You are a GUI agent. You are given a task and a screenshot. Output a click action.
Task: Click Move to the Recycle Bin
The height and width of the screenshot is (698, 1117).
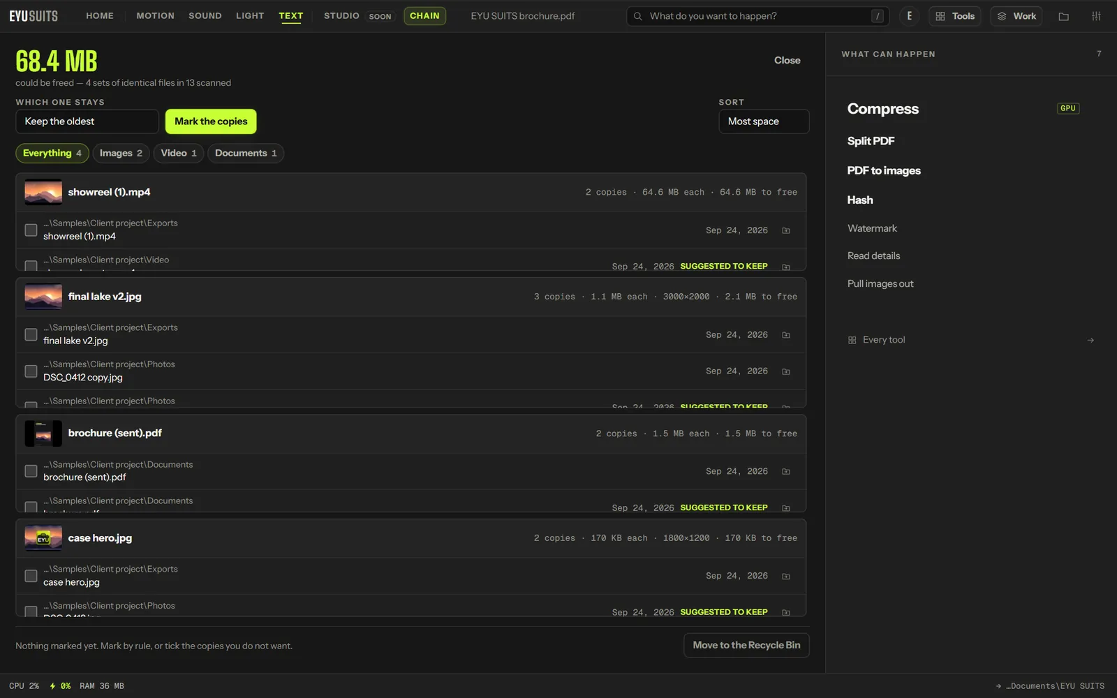coord(746,645)
